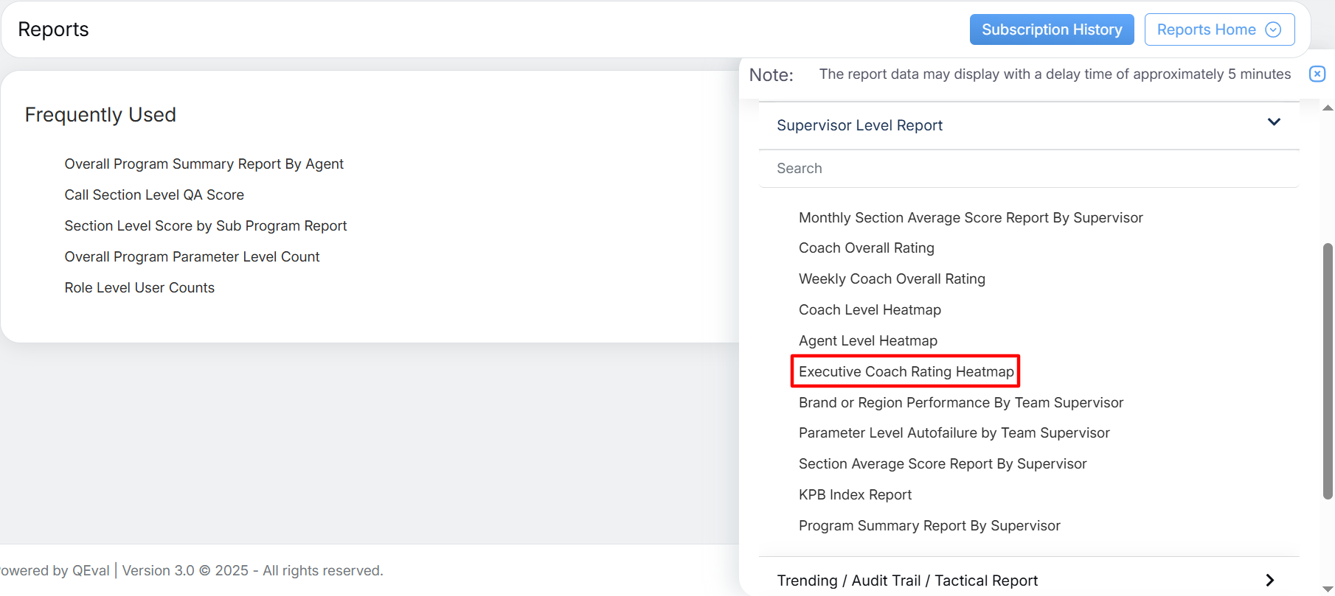This screenshot has height=596, width=1335.
Task: Select Coach Level Heatmap report
Action: (869, 310)
